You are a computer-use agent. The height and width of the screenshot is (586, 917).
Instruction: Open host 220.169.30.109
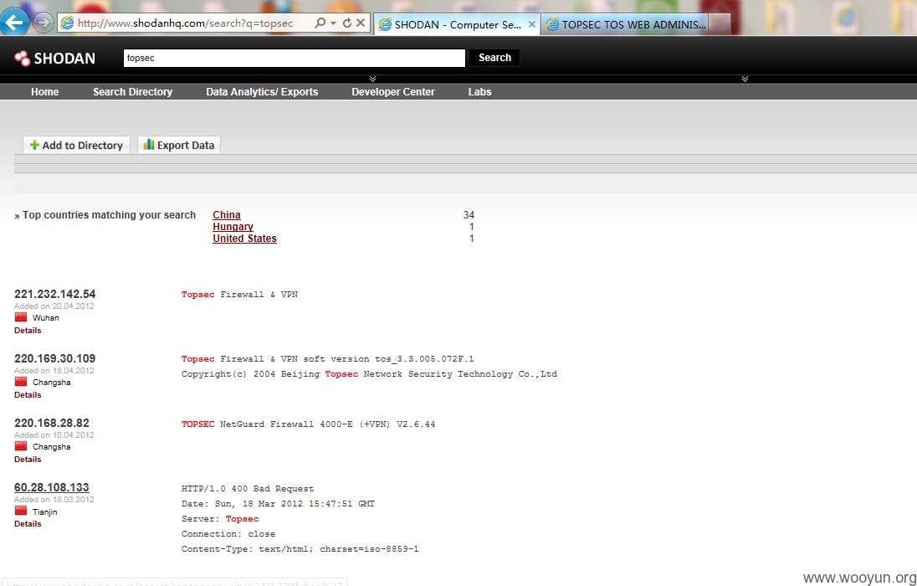click(55, 358)
